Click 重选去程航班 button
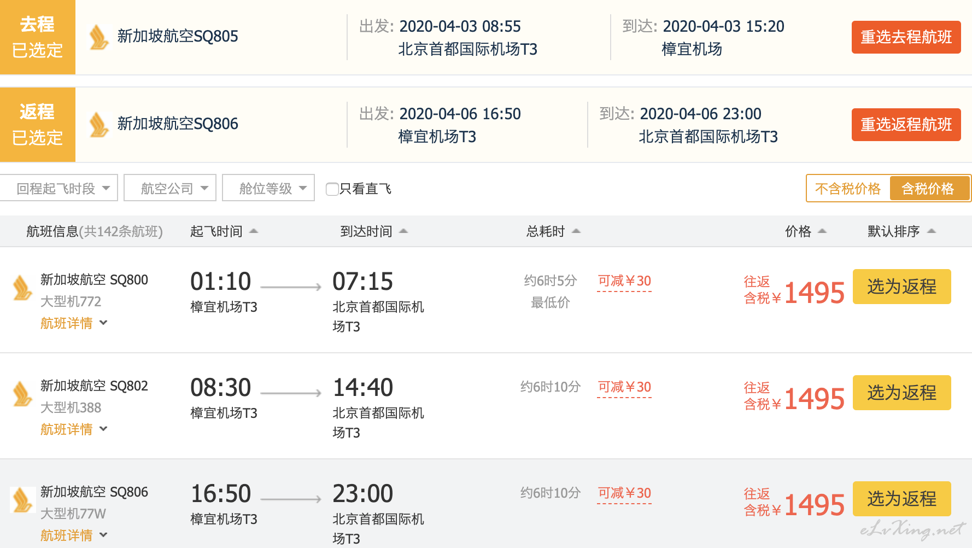 coord(906,37)
